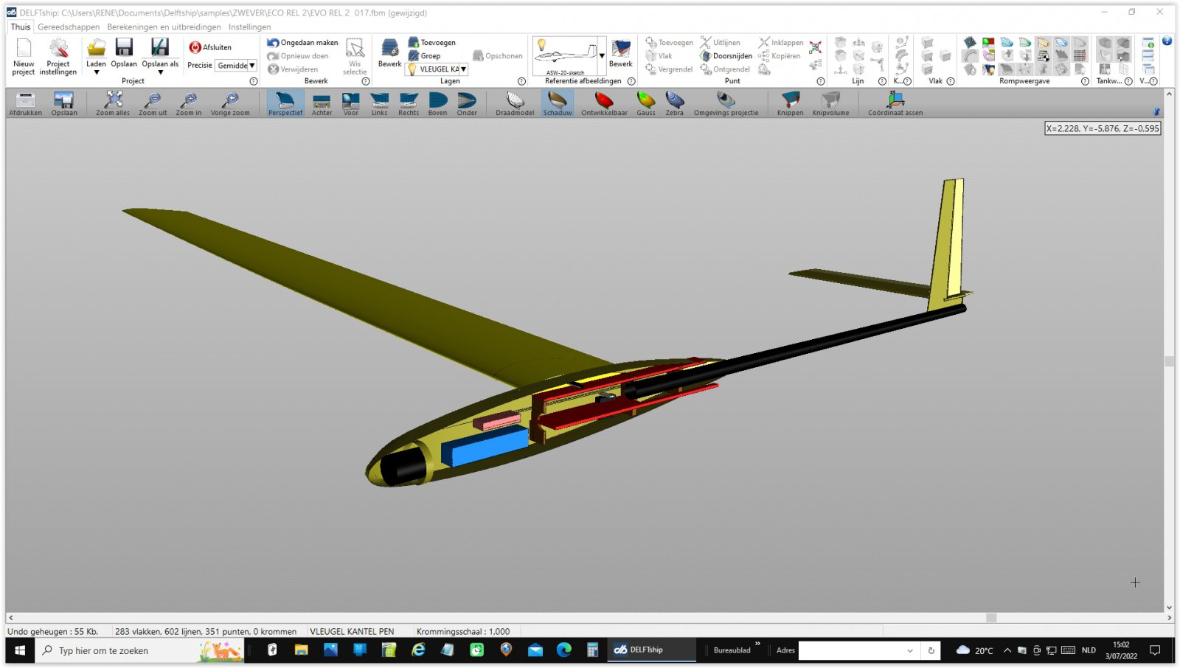Click Bewerk in Referentie afbeeldingen group
Viewport: 1180px width, 668px height.
621,53
